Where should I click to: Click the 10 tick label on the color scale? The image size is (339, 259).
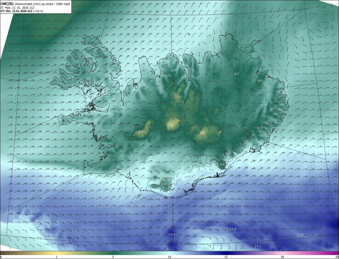(x=169, y=257)
